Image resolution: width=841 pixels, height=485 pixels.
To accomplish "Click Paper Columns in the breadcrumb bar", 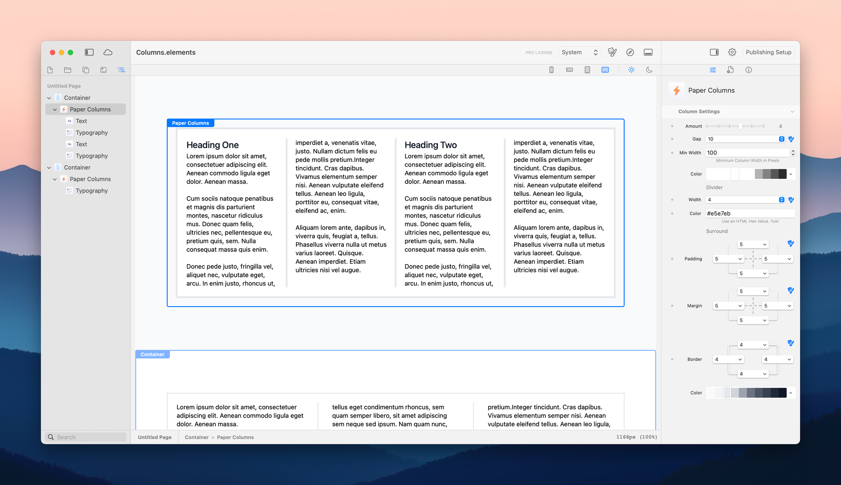I will tap(235, 437).
